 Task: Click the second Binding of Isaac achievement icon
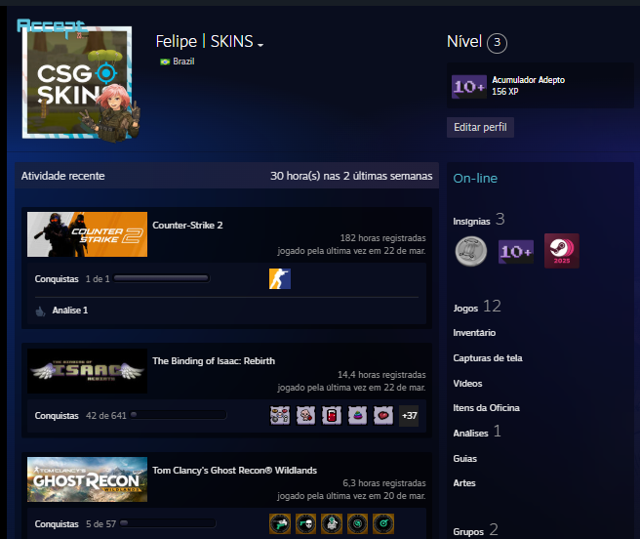click(305, 416)
